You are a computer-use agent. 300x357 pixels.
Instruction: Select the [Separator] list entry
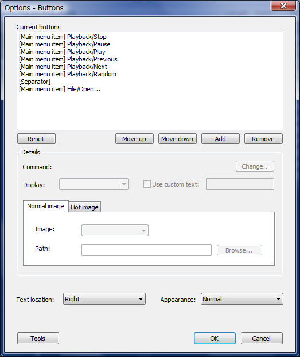[34, 82]
